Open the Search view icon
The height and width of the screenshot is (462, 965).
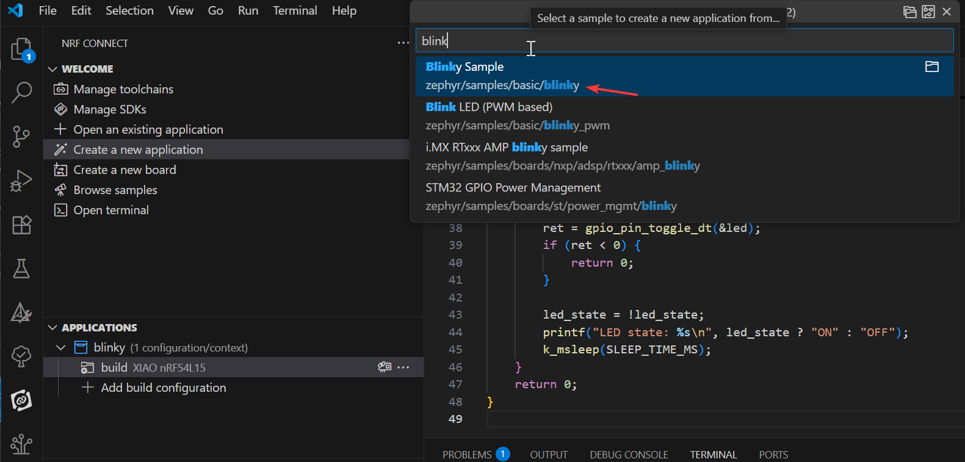pyautogui.click(x=21, y=92)
